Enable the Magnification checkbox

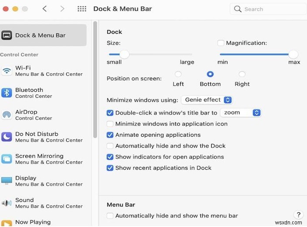pyautogui.click(x=221, y=43)
